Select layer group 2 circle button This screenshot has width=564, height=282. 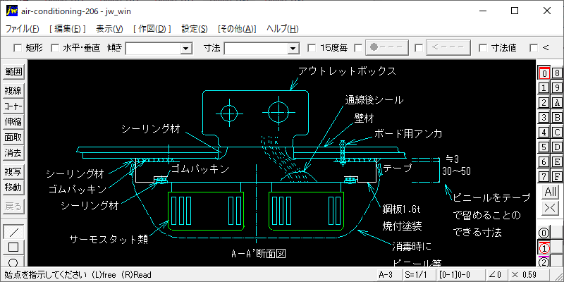[544, 262]
